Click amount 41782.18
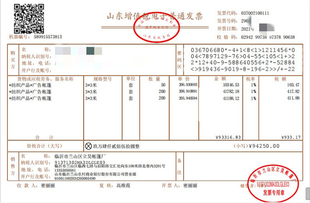This screenshot has height=203, width=310. [x=231, y=91]
